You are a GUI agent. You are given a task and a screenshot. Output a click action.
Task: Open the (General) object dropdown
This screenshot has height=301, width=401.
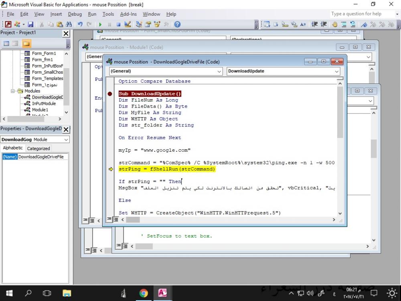click(219, 71)
